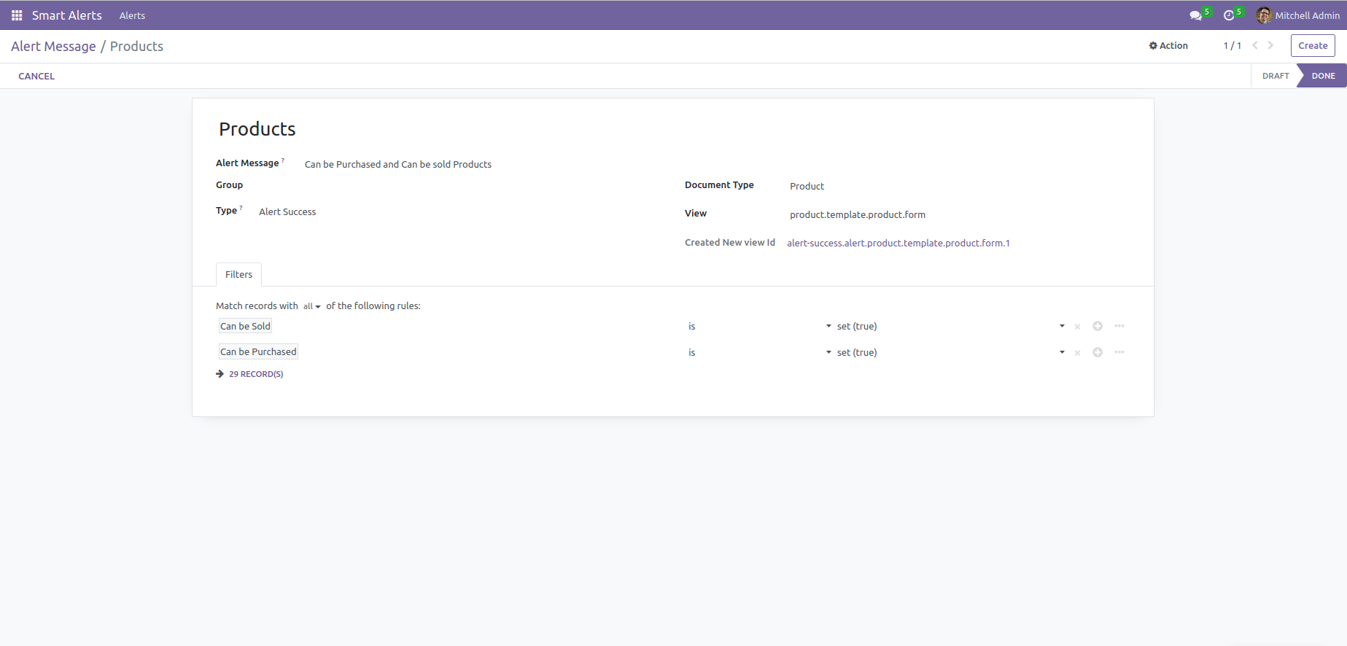Open the Alerts menu
The height and width of the screenshot is (646, 1347).
(132, 15)
